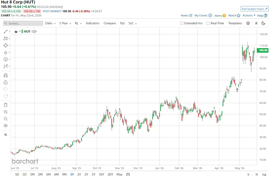The image size is (269, 176).
Task: Open the f(x) expressions menu
Action: [122, 23]
